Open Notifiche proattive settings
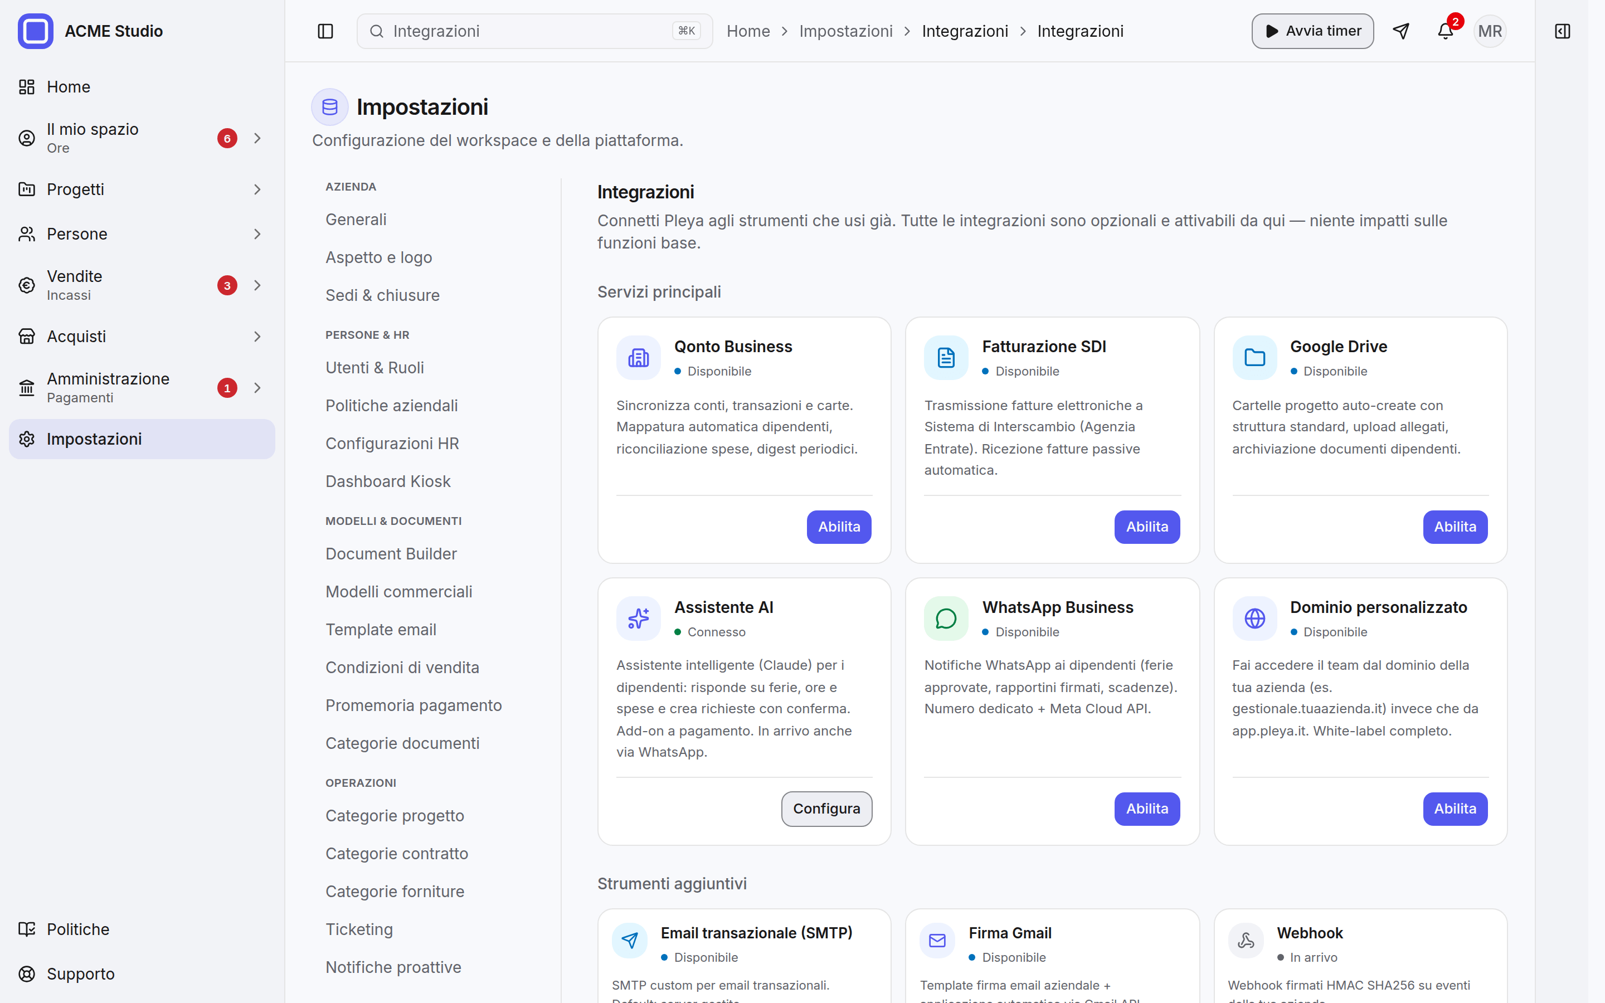 [x=393, y=967]
